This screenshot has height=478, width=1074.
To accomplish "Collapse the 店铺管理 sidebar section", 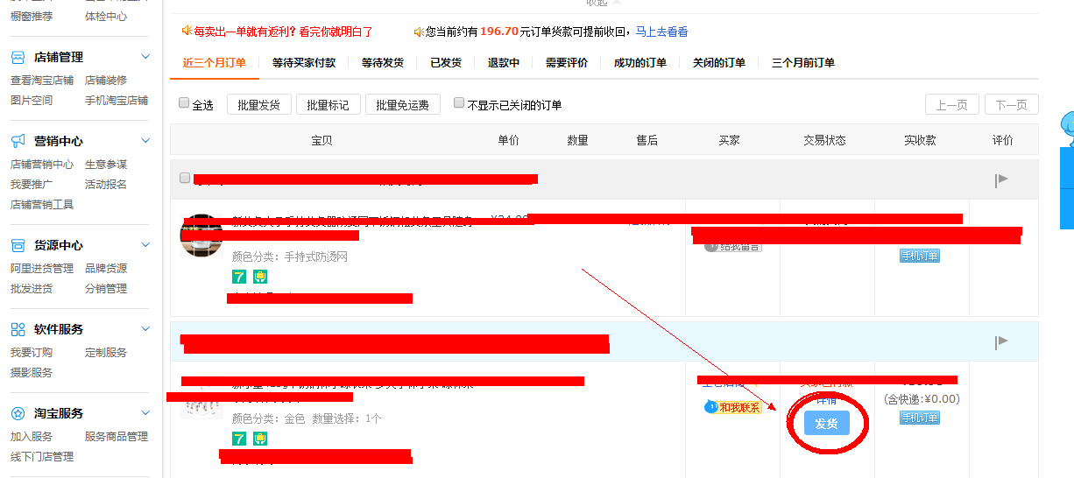I will 145,57.
